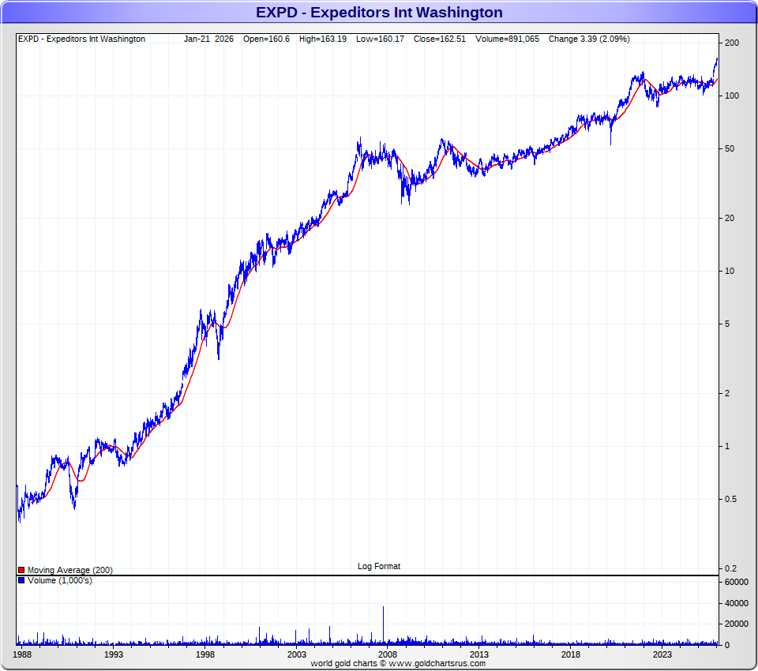Viewport: 758px width, 671px height.
Task: Click the 0.5 price label on the y-axis
Action: [731, 500]
